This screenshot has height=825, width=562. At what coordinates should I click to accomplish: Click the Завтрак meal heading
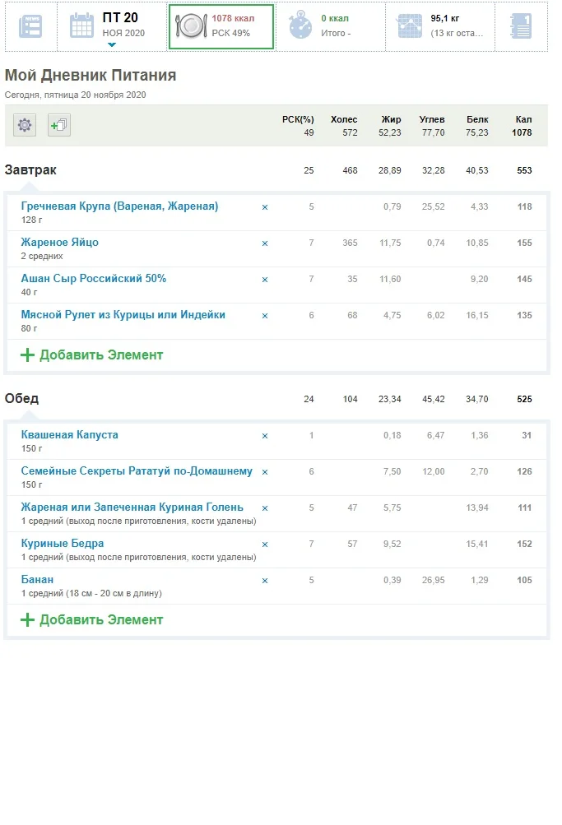30,170
